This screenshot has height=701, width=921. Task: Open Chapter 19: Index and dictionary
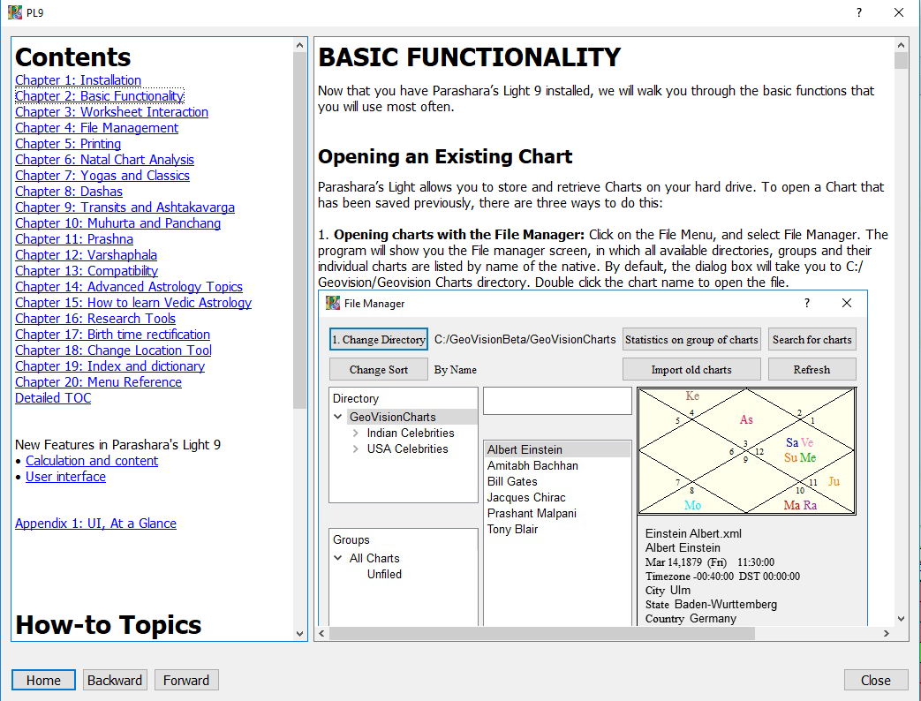click(x=109, y=366)
